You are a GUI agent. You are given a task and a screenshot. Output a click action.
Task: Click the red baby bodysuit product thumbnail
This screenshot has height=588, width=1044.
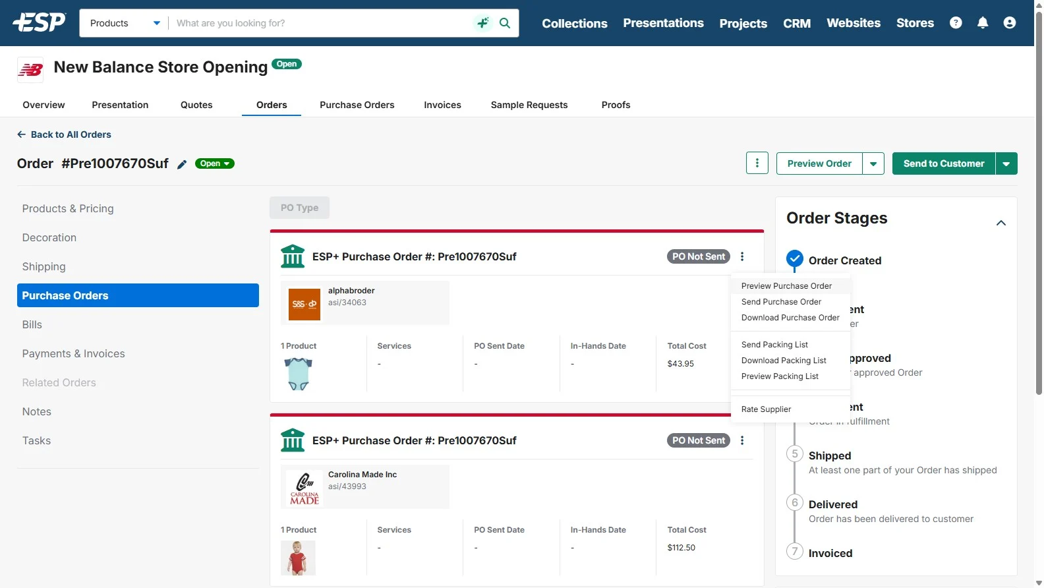coord(298,558)
